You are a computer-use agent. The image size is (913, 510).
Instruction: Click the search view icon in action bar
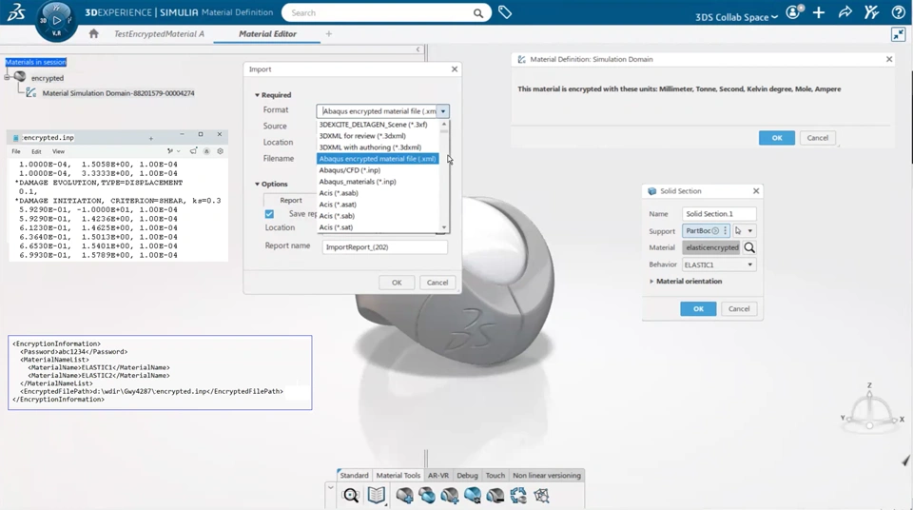point(351,496)
